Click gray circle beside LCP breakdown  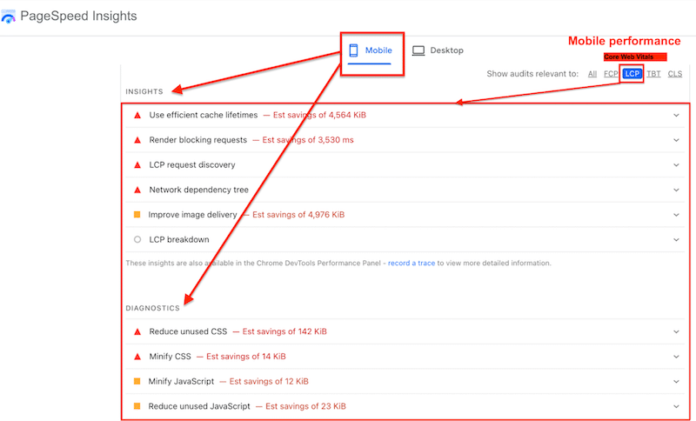[137, 239]
